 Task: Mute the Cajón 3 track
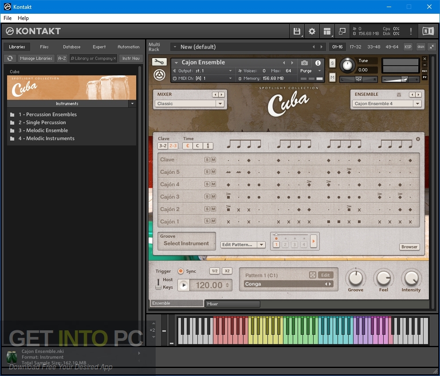[x=213, y=196]
